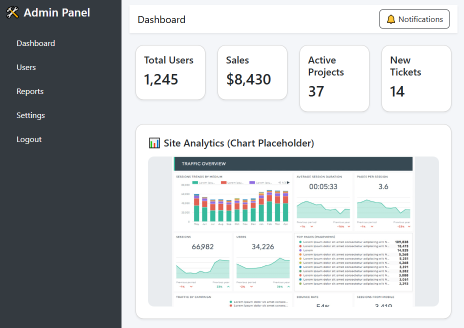Click the legend pagination arrow in Sessions Trends

[288, 182]
